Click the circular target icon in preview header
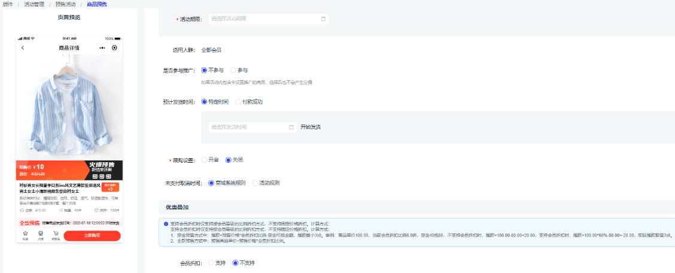Screen dimensions: 675x273 114,48
